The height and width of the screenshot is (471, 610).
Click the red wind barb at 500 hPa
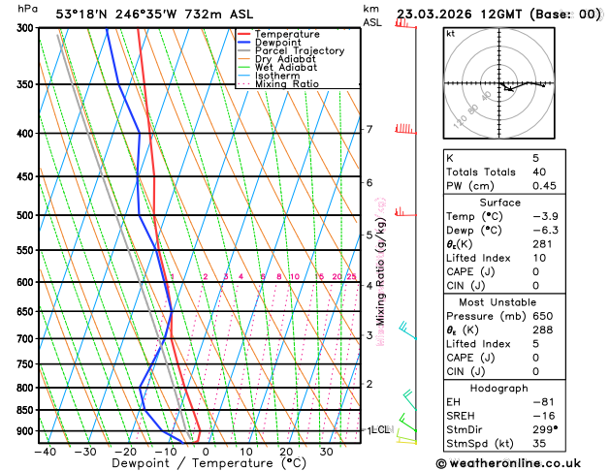tap(405, 212)
